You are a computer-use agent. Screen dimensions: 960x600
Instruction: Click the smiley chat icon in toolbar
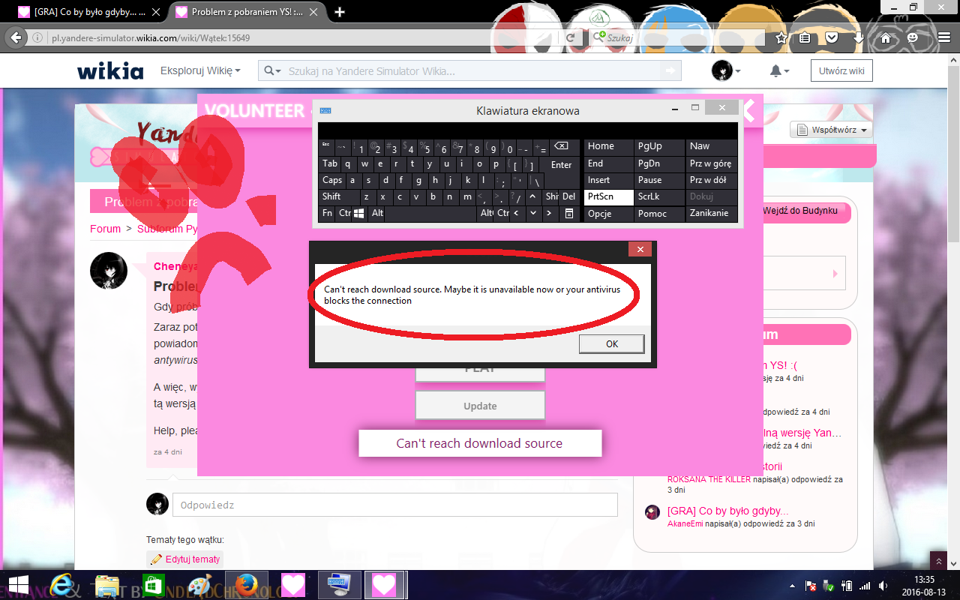(913, 37)
